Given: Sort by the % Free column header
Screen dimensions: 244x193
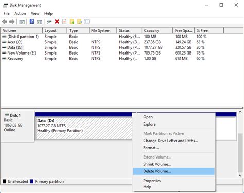Looking at the screenshot, I should tap(209, 31).
